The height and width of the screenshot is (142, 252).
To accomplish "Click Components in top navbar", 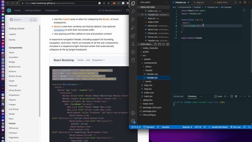I will coord(52,11).
